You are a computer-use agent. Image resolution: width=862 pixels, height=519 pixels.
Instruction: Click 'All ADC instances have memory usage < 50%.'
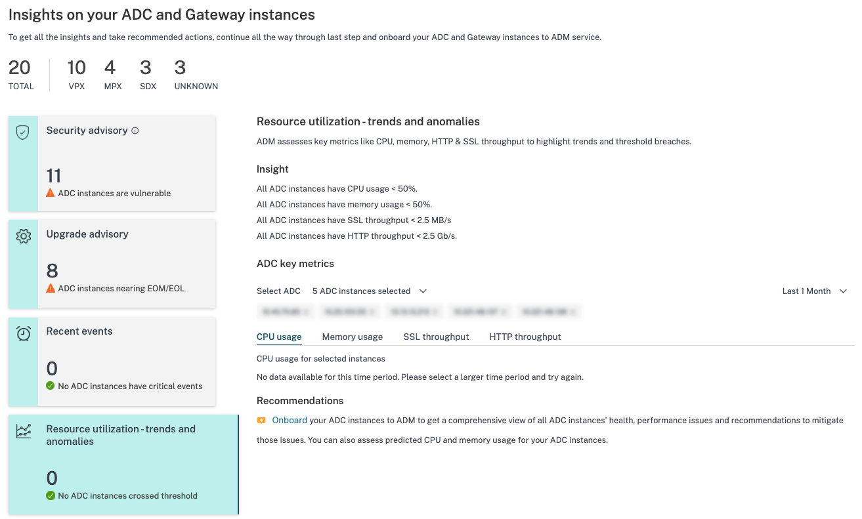click(345, 204)
